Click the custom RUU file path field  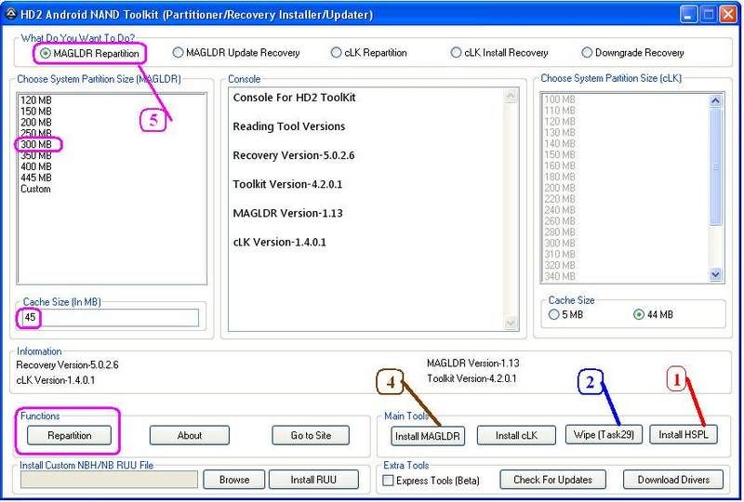109,480
